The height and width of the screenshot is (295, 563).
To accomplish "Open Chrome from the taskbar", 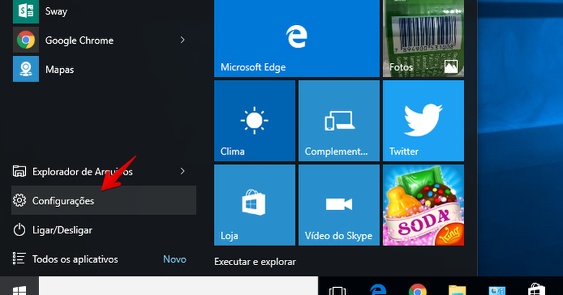I will (x=417, y=290).
